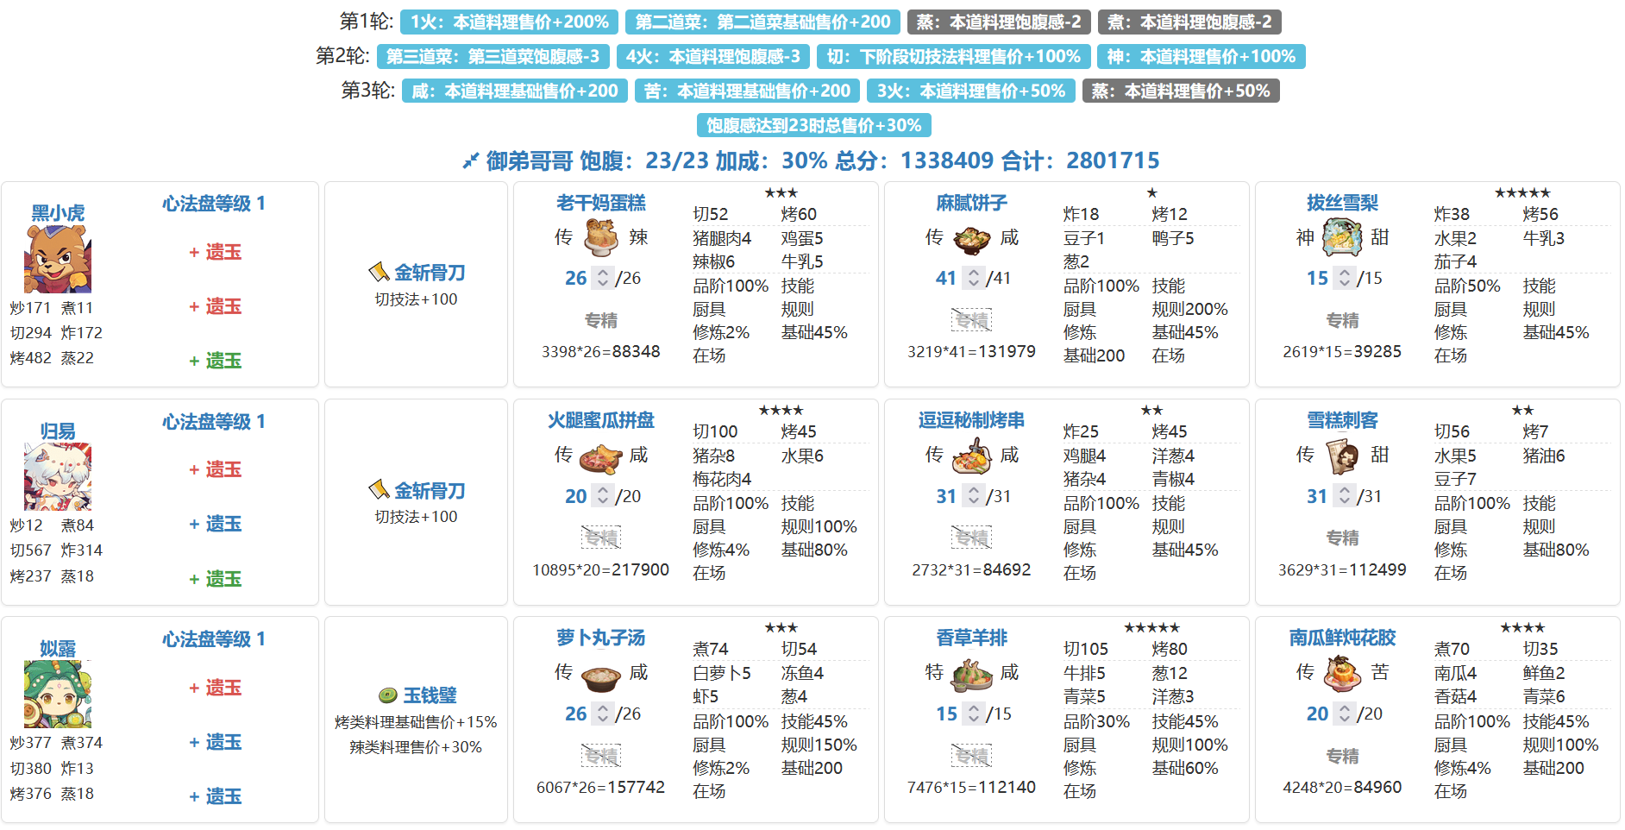
Task: Click quantity stepper arrows for 老干妈蛋糕
Action: click(x=603, y=278)
